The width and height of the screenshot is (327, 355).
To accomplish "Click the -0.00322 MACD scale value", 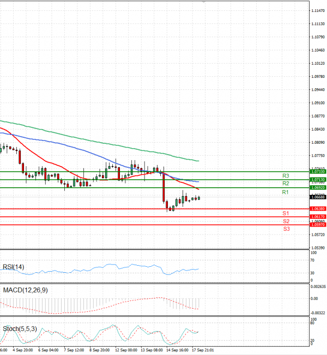I will pos(318,313).
